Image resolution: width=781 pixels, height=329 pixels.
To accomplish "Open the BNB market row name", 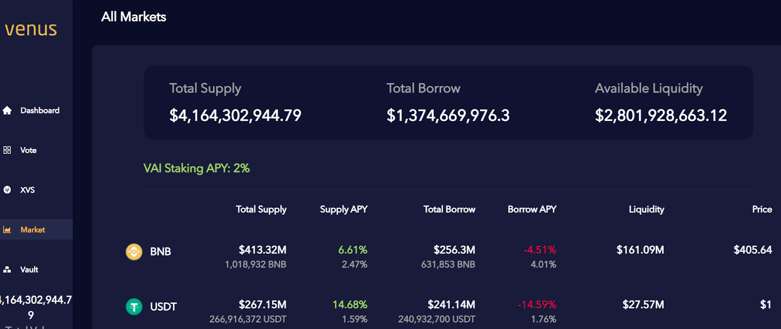I will [160, 252].
